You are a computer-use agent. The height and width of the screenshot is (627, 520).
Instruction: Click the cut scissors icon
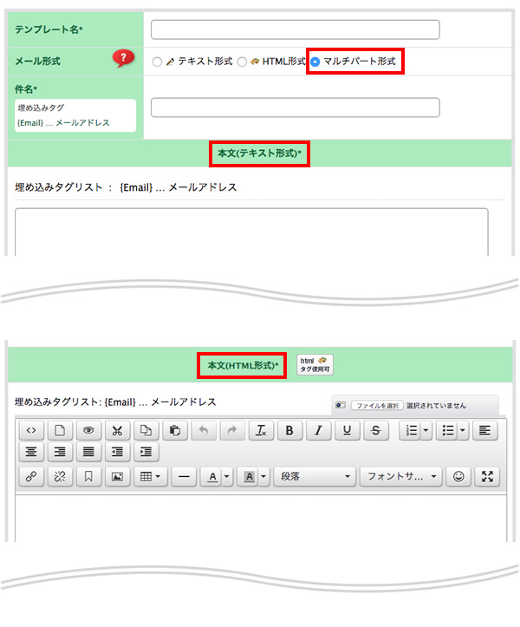pos(118,430)
